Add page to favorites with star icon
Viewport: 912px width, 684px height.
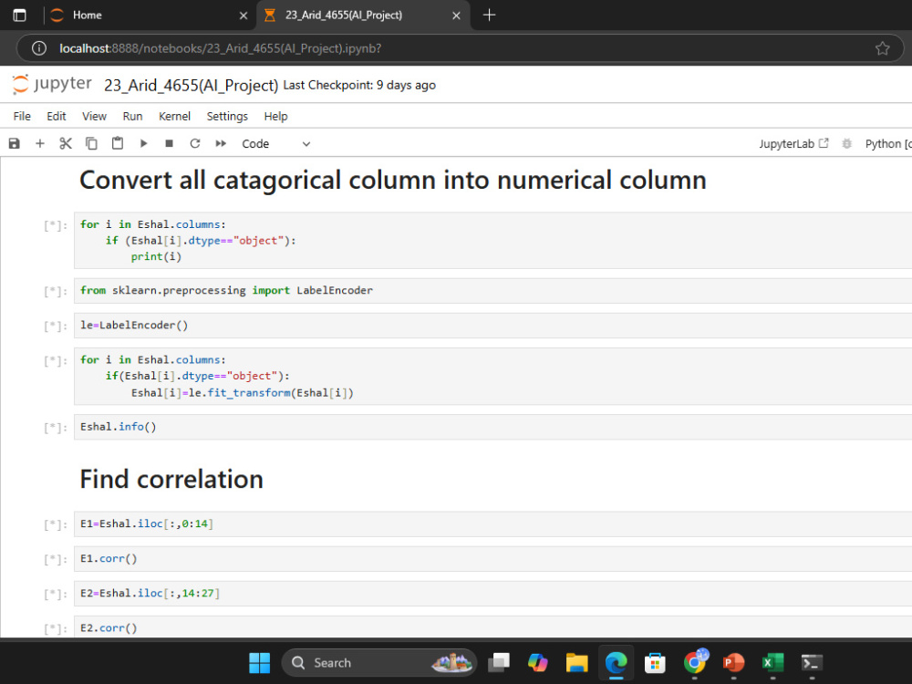pos(882,48)
